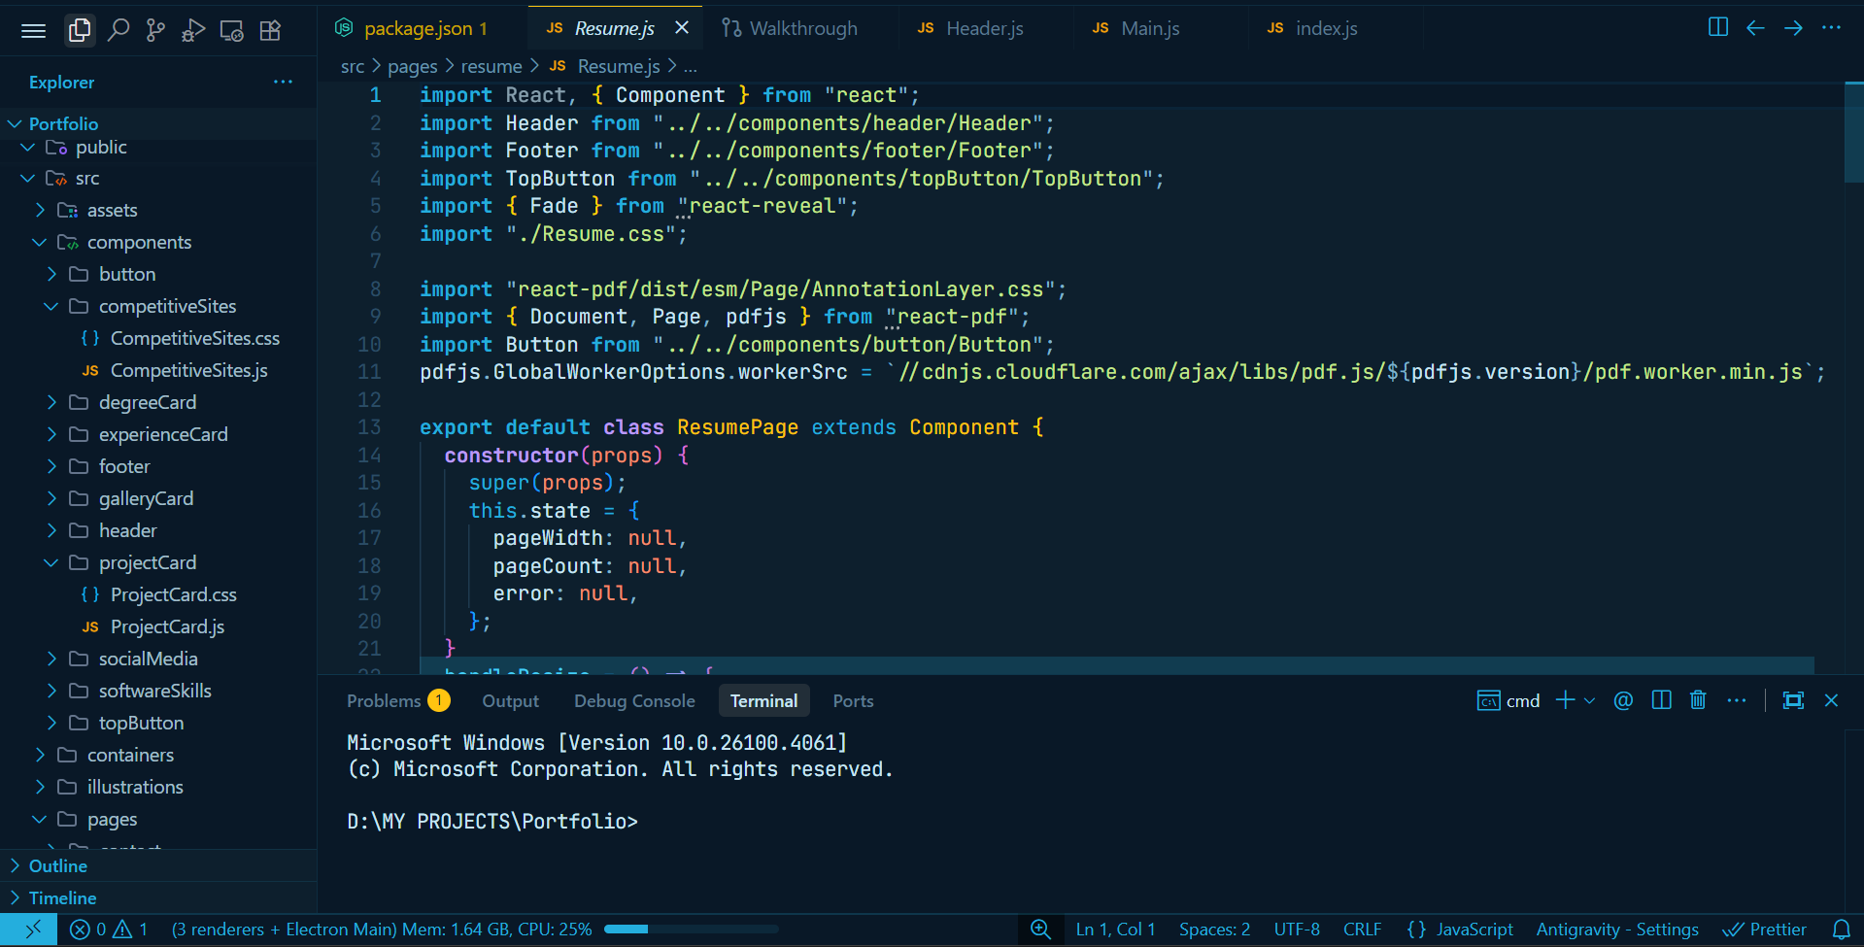Change UTF-8 file encoding

pyautogui.click(x=1297, y=930)
